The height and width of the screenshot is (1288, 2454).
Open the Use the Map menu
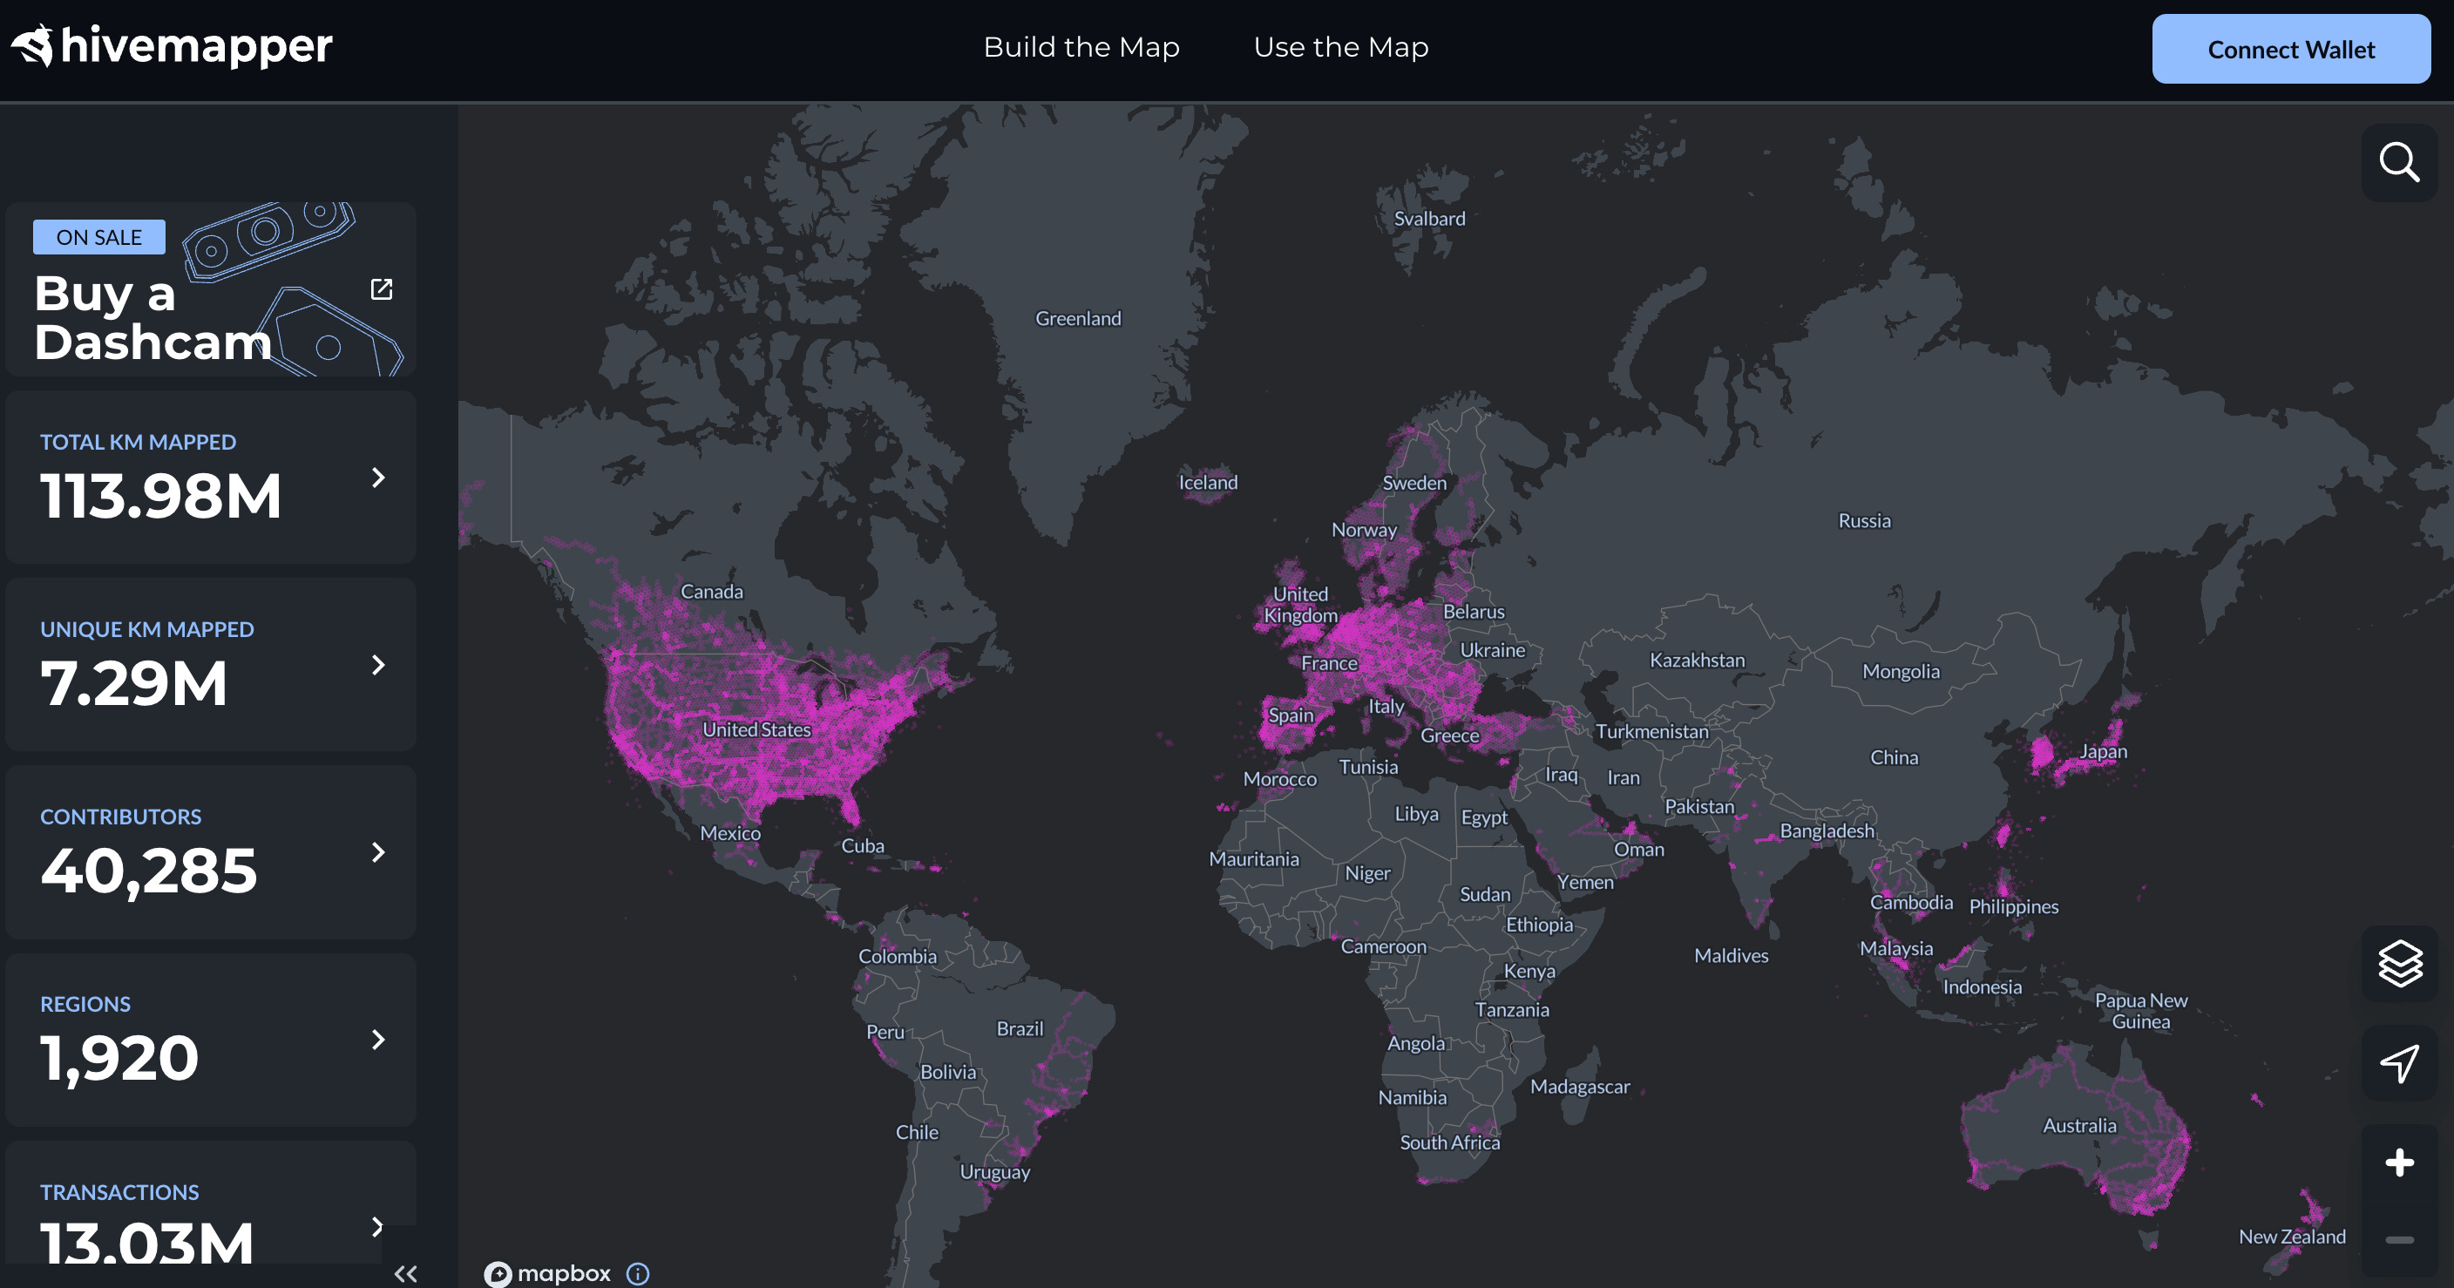[x=1340, y=48]
